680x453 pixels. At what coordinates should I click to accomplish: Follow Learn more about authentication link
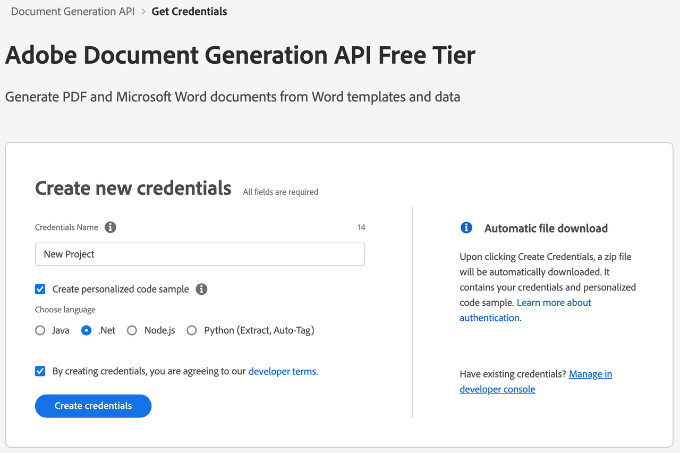pyautogui.click(x=525, y=310)
